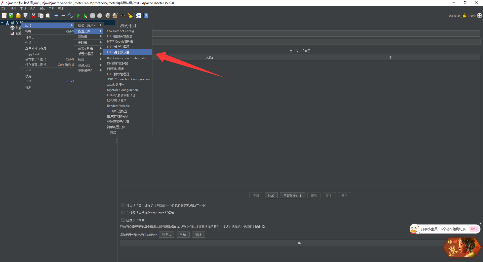Start the test with green play icon

tap(78, 16)
